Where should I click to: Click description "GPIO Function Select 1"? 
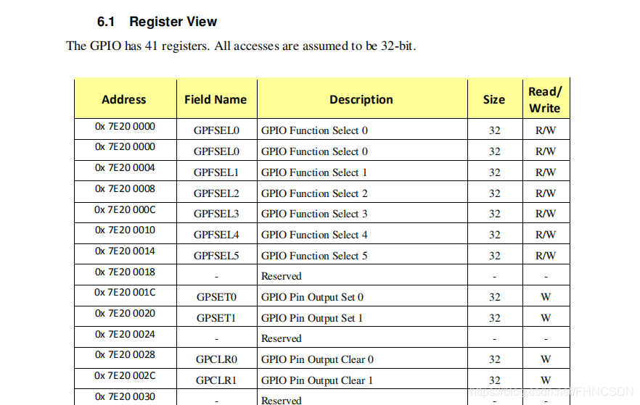coord(314,172)
